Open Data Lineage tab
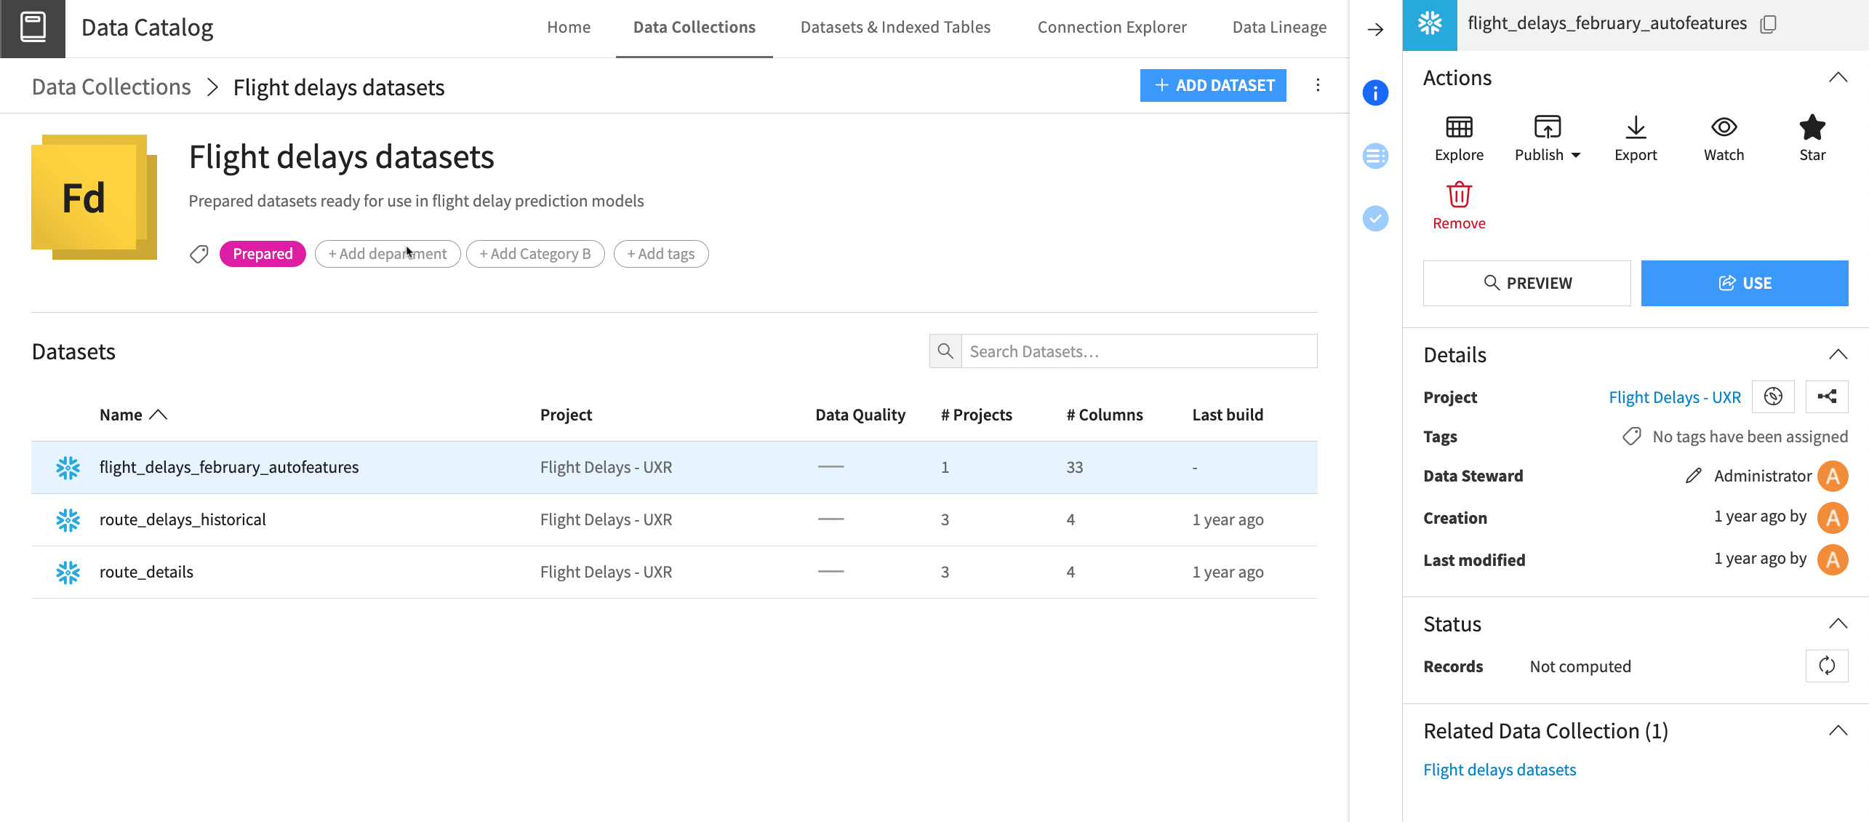The height and width of the screenshot is (822, 1869). 1279,28
